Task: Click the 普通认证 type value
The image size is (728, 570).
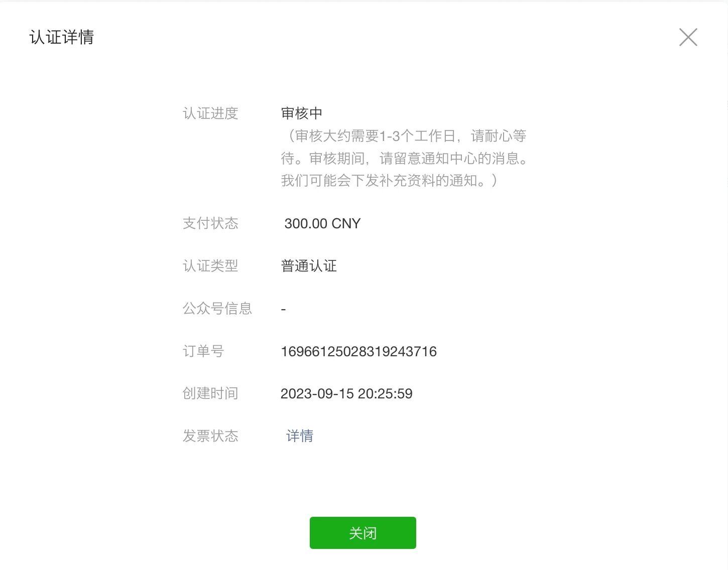Action: tap(309, 266)
